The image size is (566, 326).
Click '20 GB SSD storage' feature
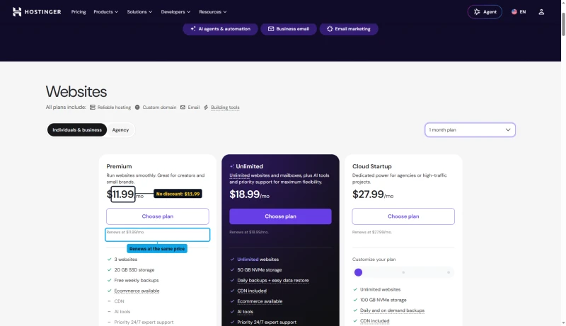134,269
